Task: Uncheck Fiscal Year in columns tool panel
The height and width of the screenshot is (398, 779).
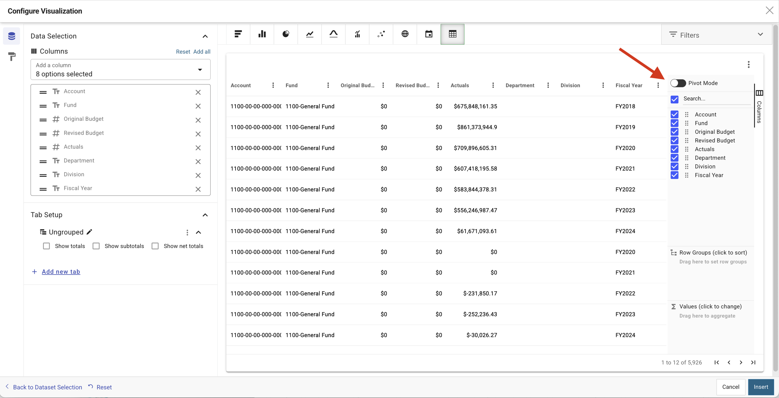Action: coord(674,175)
